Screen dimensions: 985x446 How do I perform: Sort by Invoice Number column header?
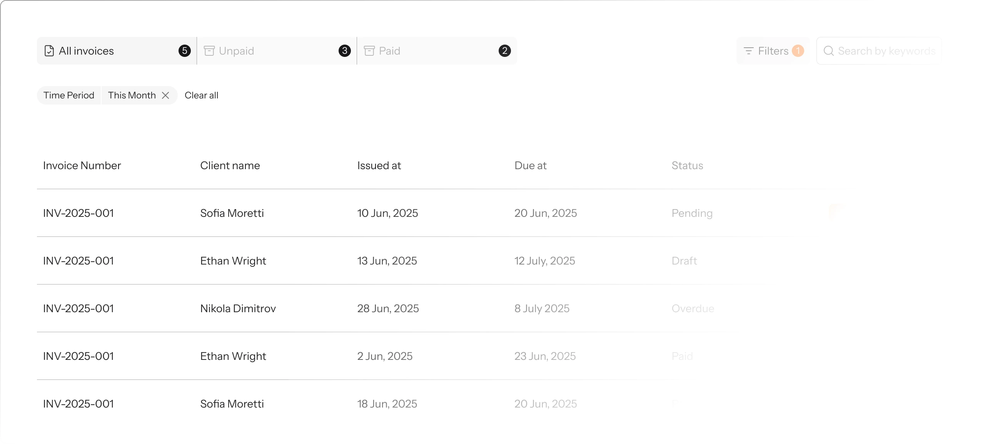(x=82, y=165)
